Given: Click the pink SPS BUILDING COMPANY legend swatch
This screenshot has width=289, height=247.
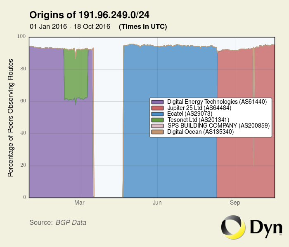Looking at the screenshot, I should pos(158,126).
